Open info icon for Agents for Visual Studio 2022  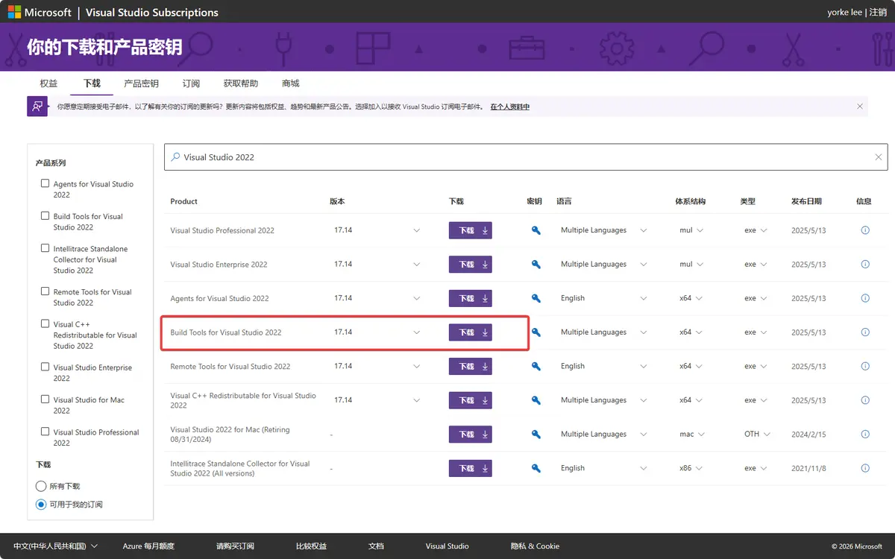865,298
